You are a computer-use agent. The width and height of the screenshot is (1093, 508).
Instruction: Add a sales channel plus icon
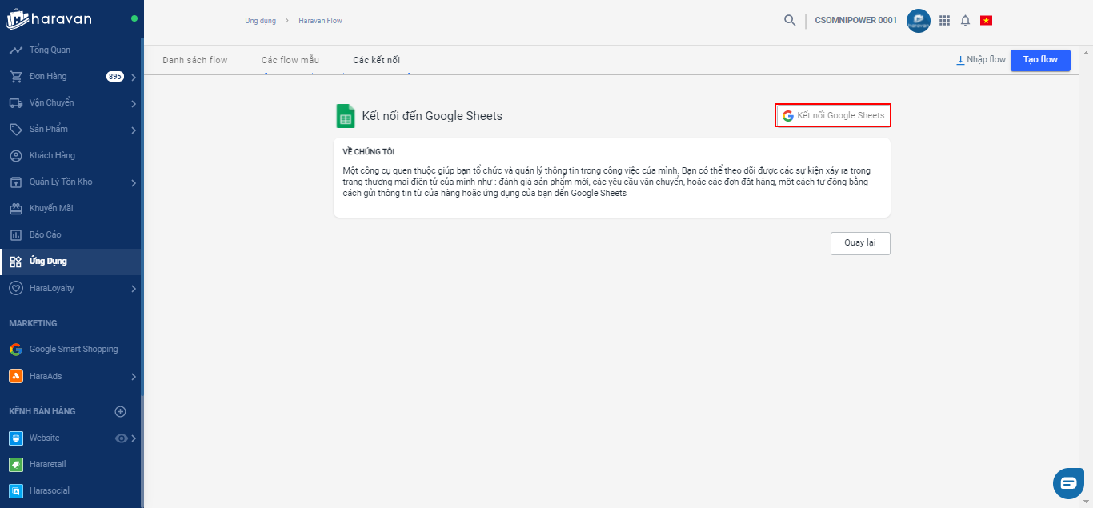121,411
